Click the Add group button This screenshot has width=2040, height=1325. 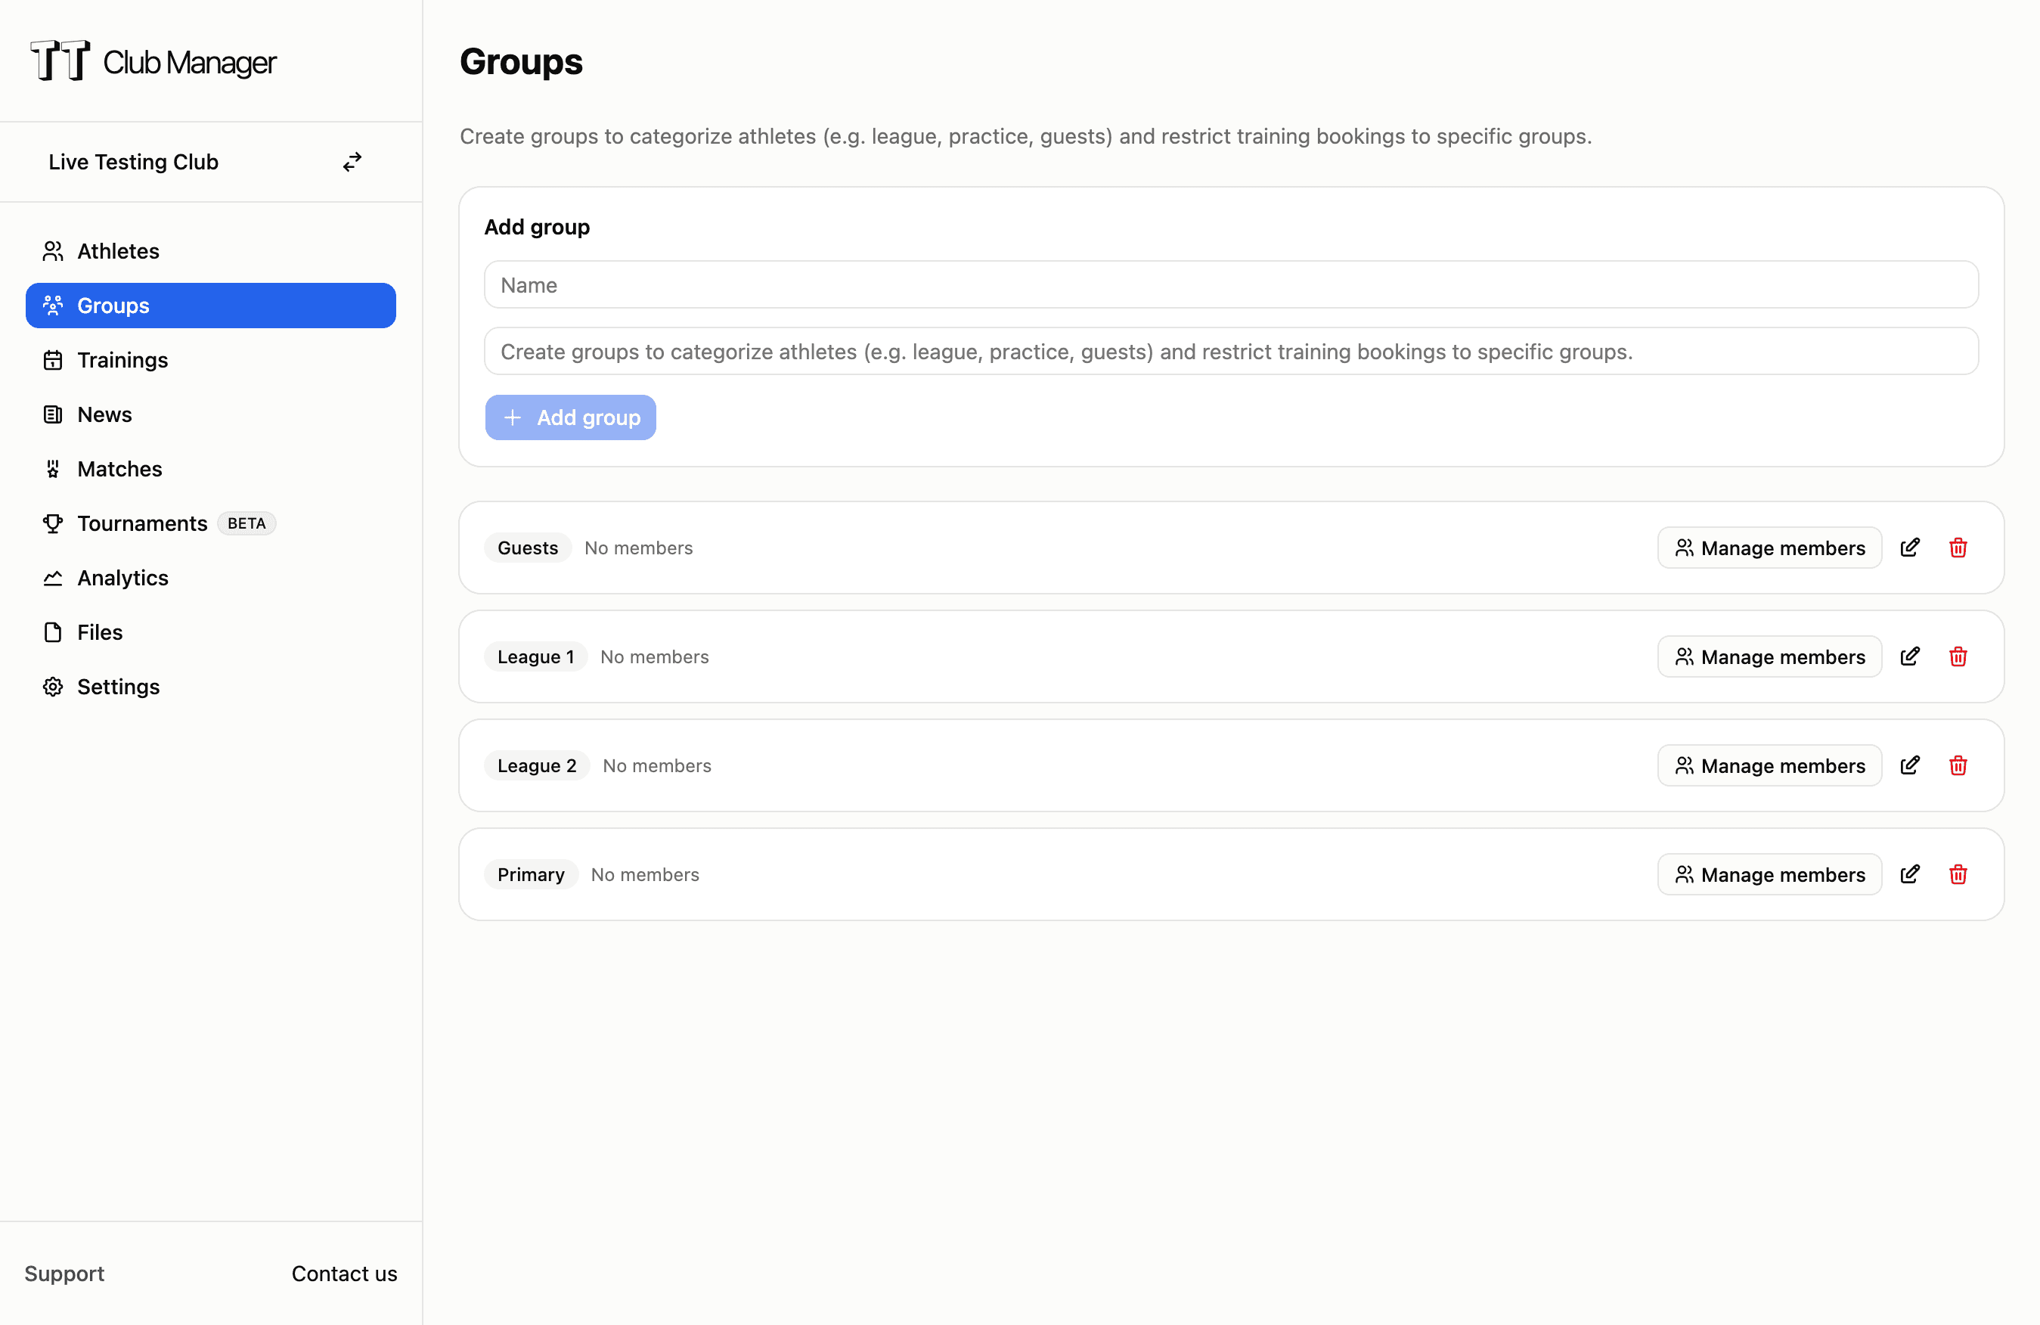tap(571, 417)
